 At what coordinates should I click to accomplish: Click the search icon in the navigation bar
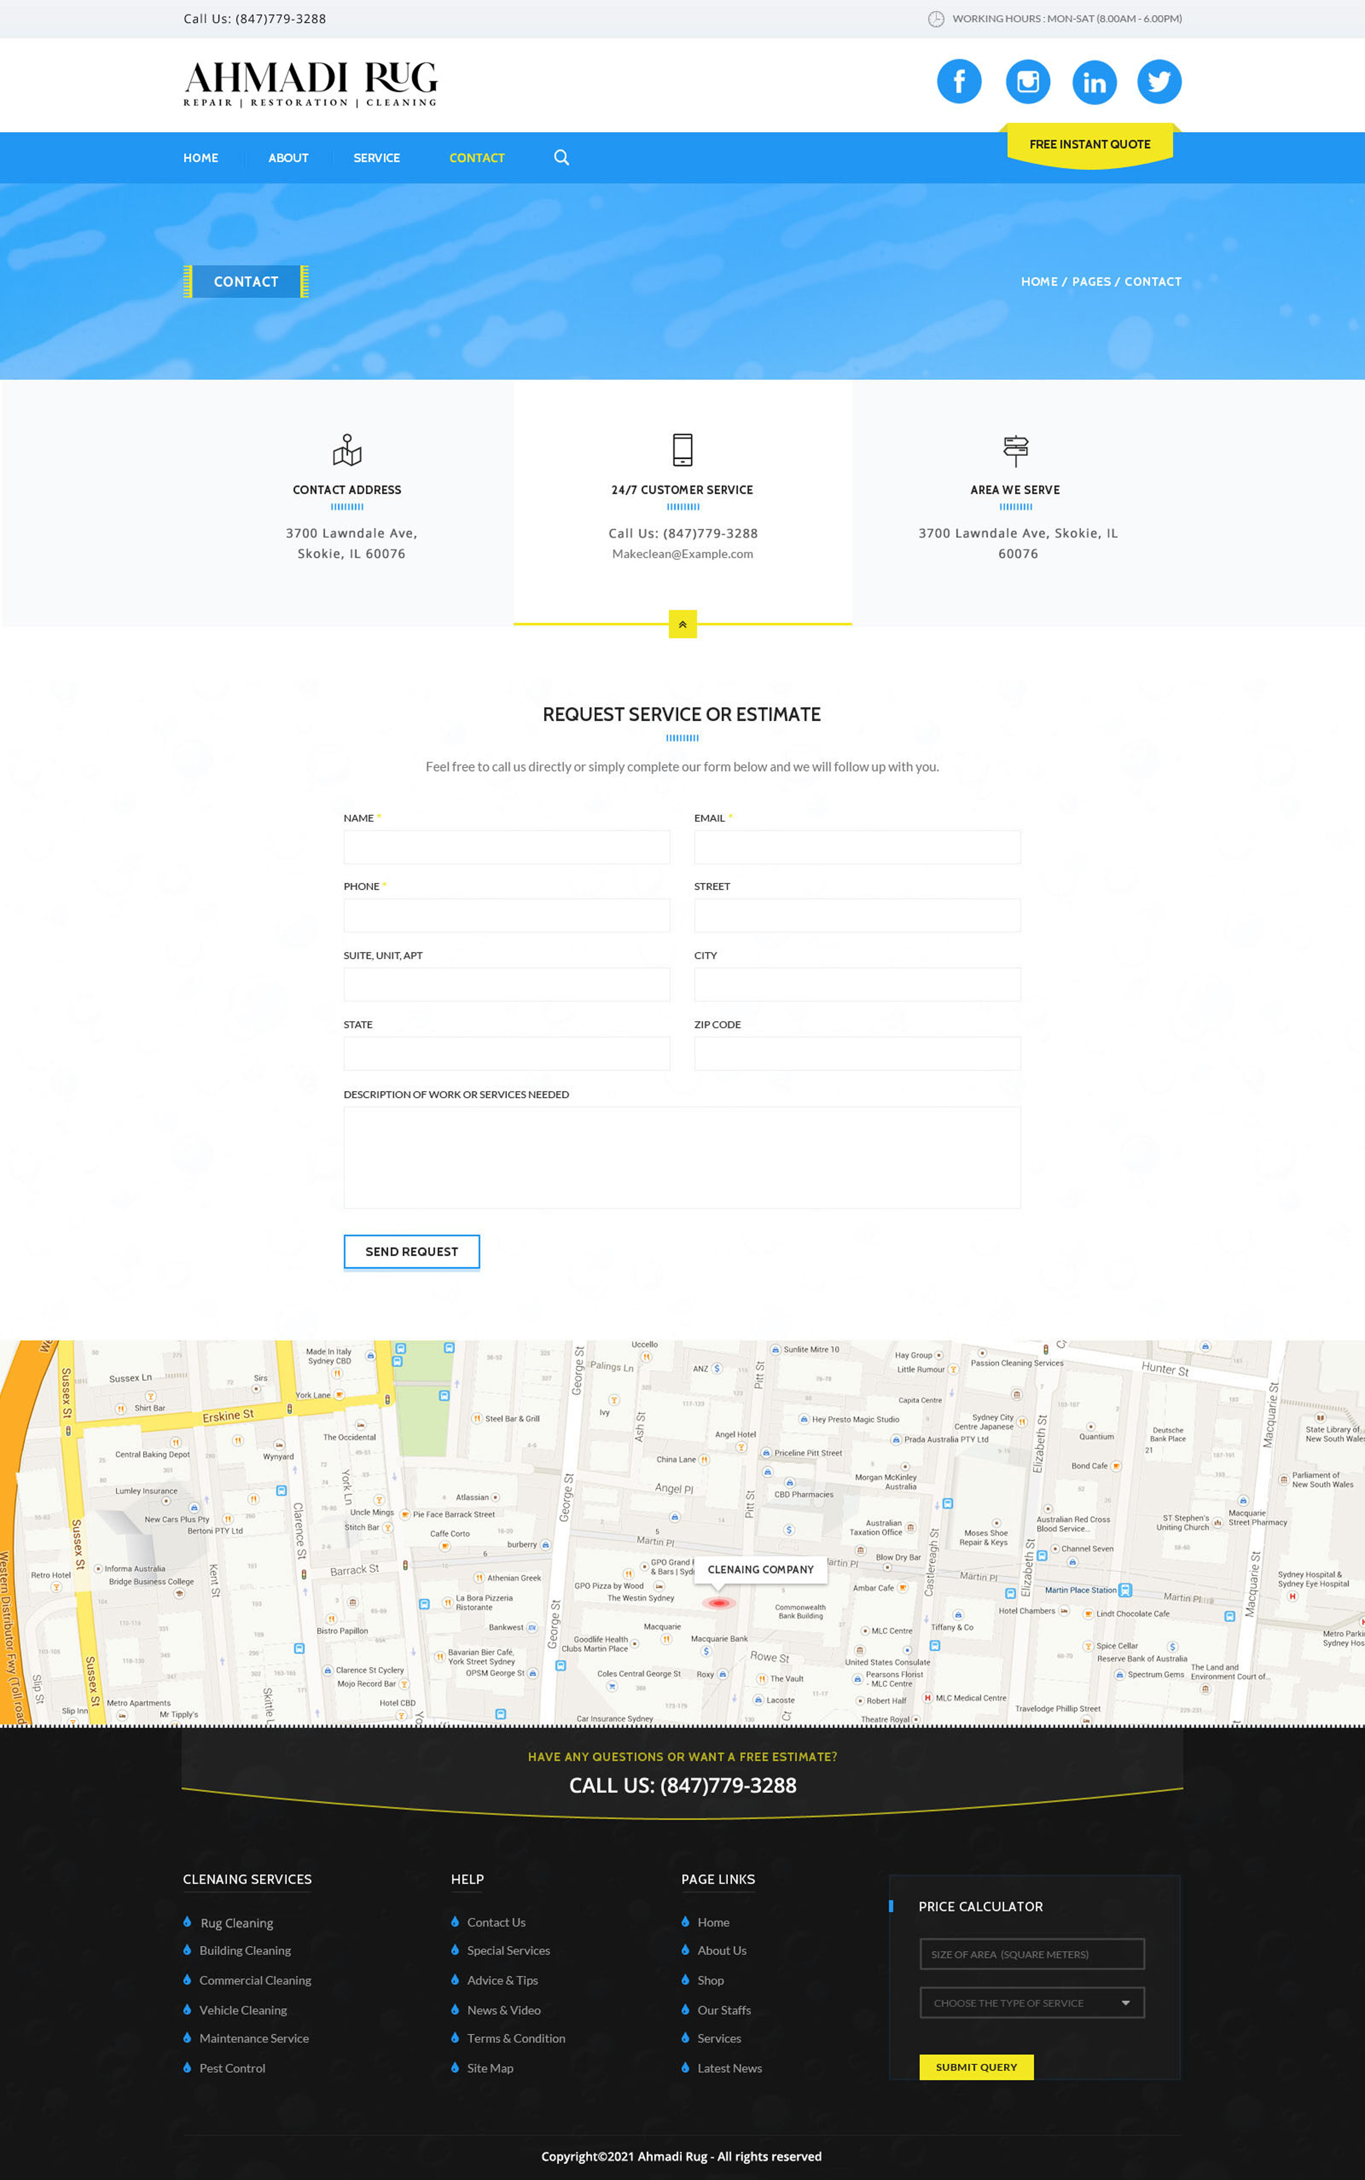pyautogui.click(x=562, y=157)
